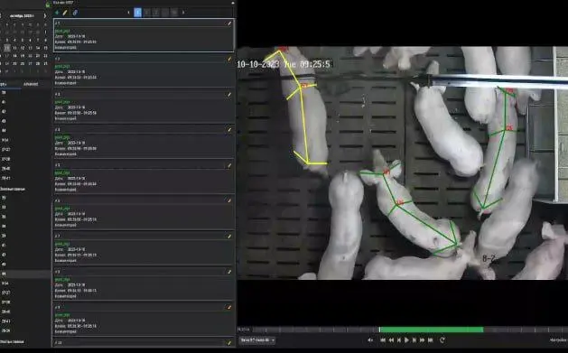Click the green icon beside the window title
Image resolution: width=568 pixels, height=353 pixels.
click(48, 4)
